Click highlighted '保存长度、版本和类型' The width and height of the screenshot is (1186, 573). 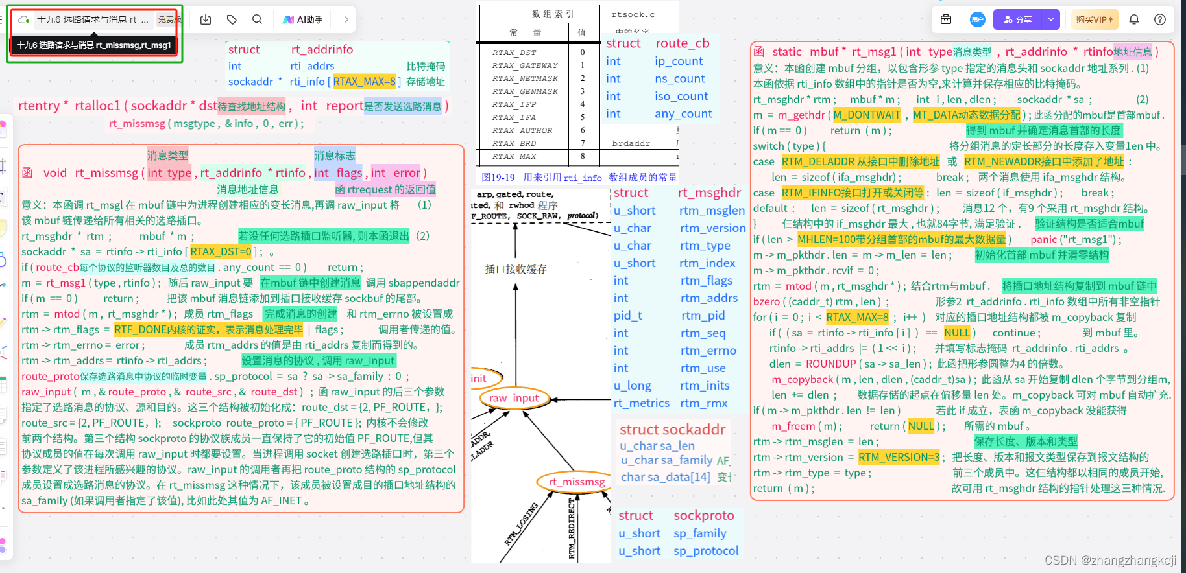[1025, 441]
